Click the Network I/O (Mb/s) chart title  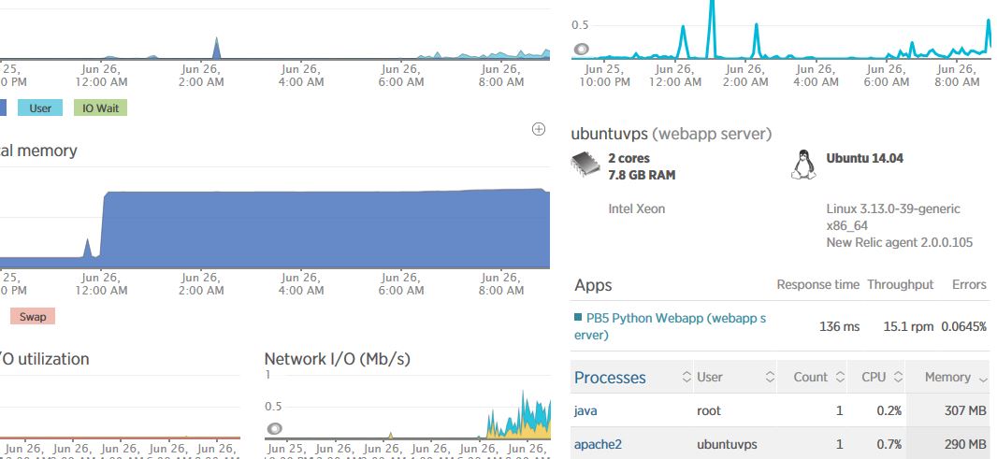point(337,359)
